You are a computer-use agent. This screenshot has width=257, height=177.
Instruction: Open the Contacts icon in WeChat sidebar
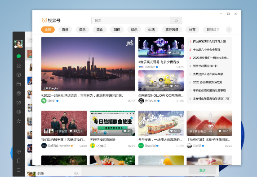[19, 65]
